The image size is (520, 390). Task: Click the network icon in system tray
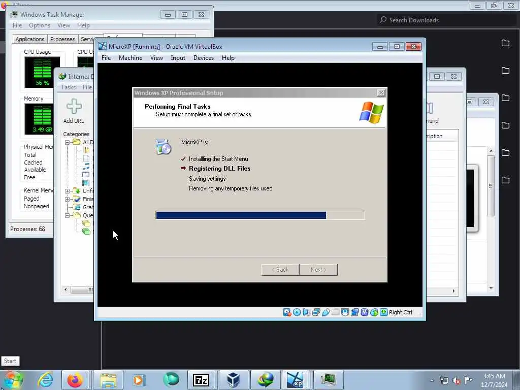(x=444, y=381)
